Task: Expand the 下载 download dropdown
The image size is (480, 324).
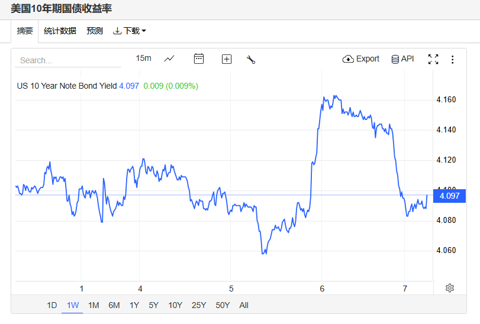Action: 130,31
